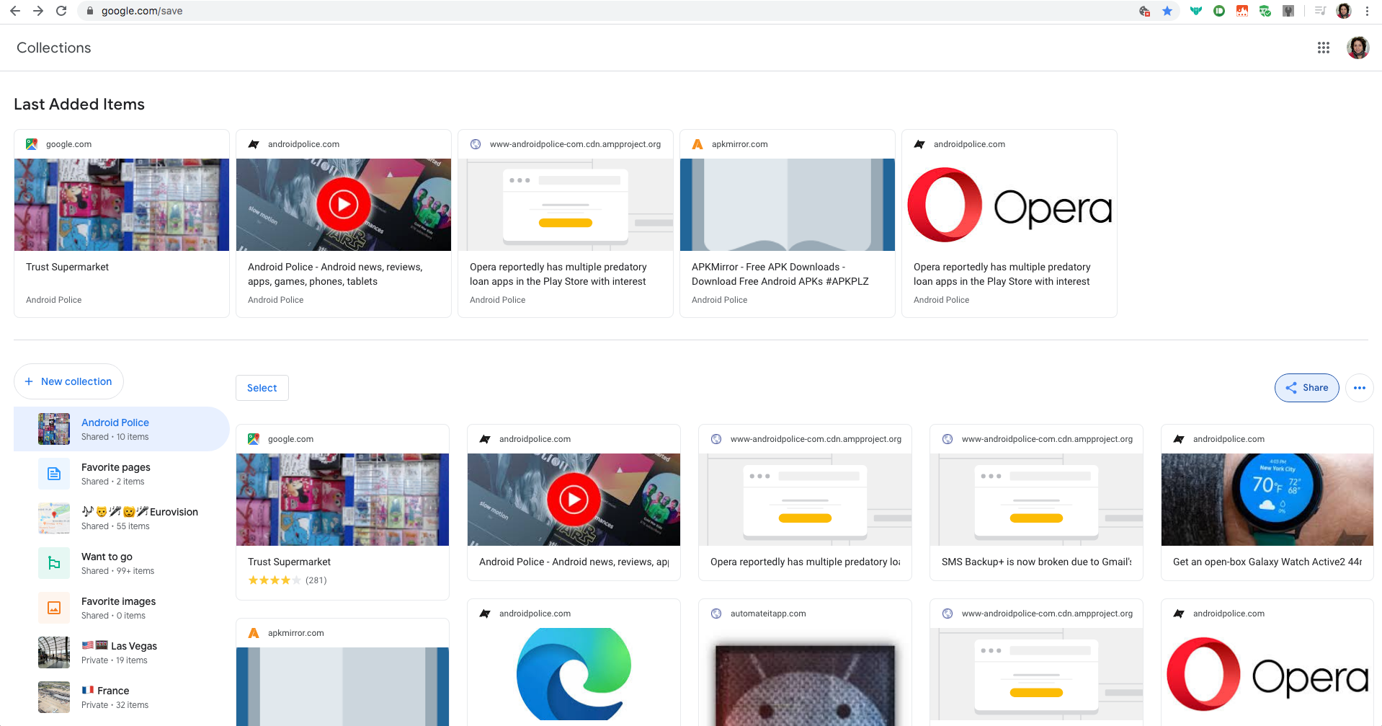Click the green shield extension icon
Screen dimensions: 1382x726
point(1265,11)
